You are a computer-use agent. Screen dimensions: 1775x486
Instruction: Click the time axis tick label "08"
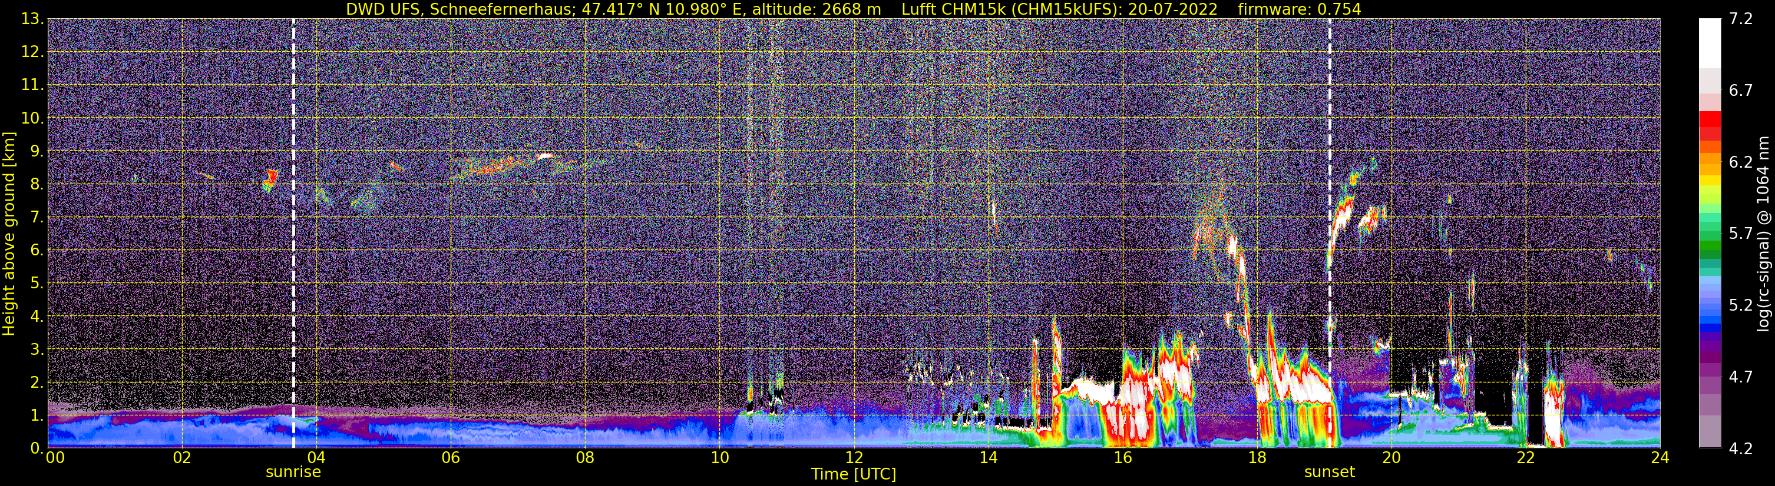pyautogui.click(x=585, y=458)
